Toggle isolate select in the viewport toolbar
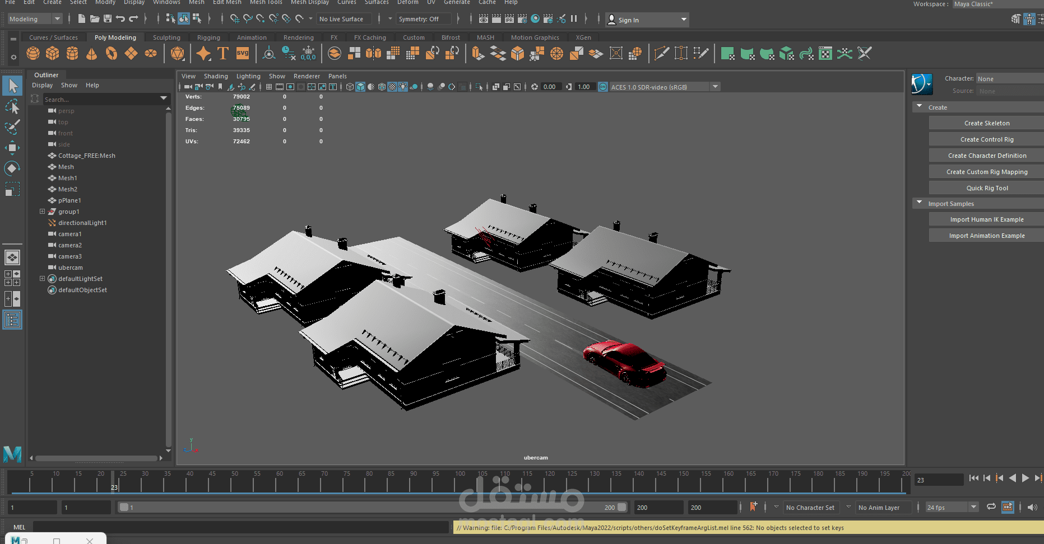 478,87
